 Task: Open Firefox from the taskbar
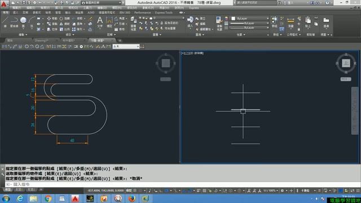point(131,198)
